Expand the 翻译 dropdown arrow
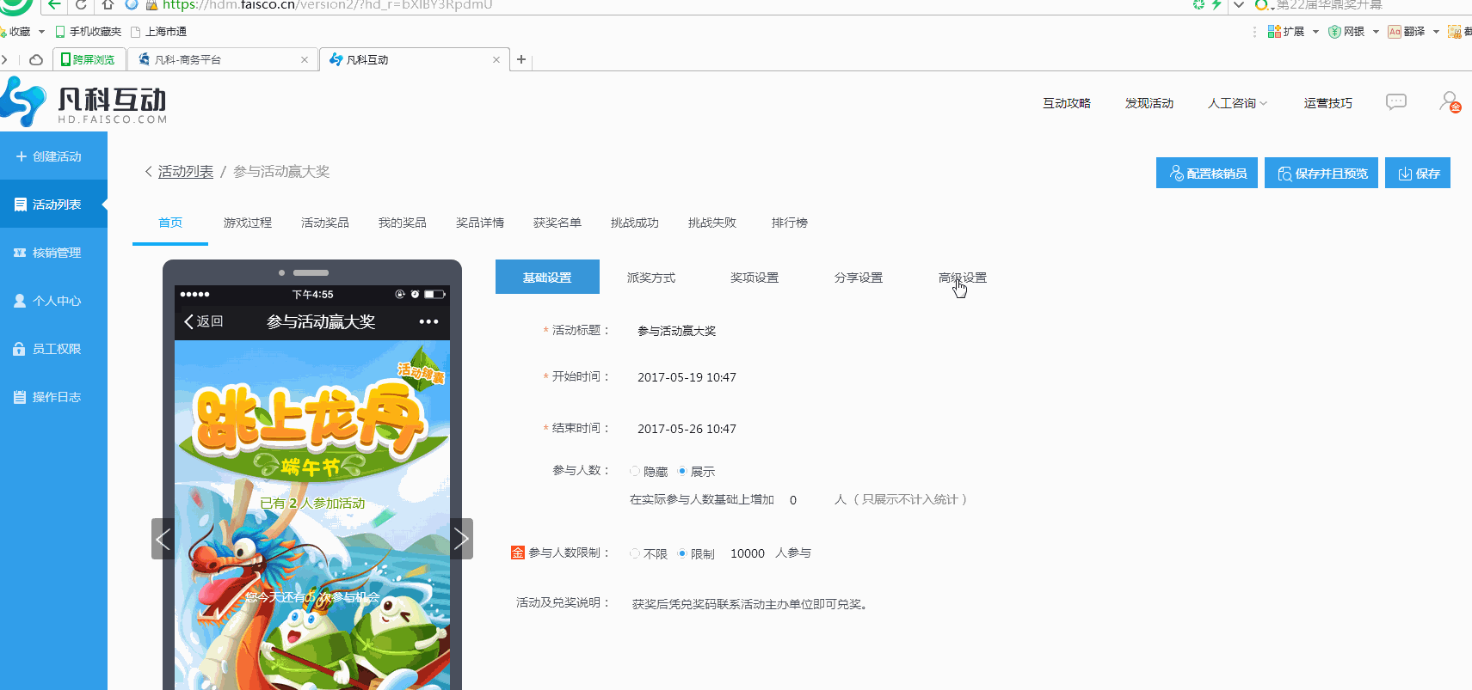The image size is (1472, 690). [x=1436, y=32]
